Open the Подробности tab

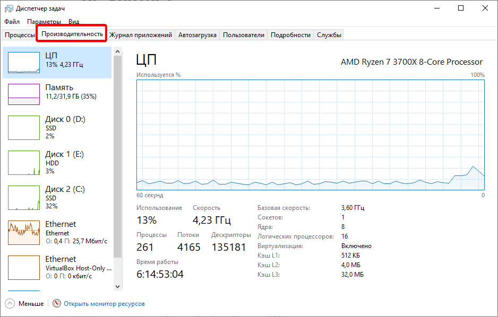(290, 35)
